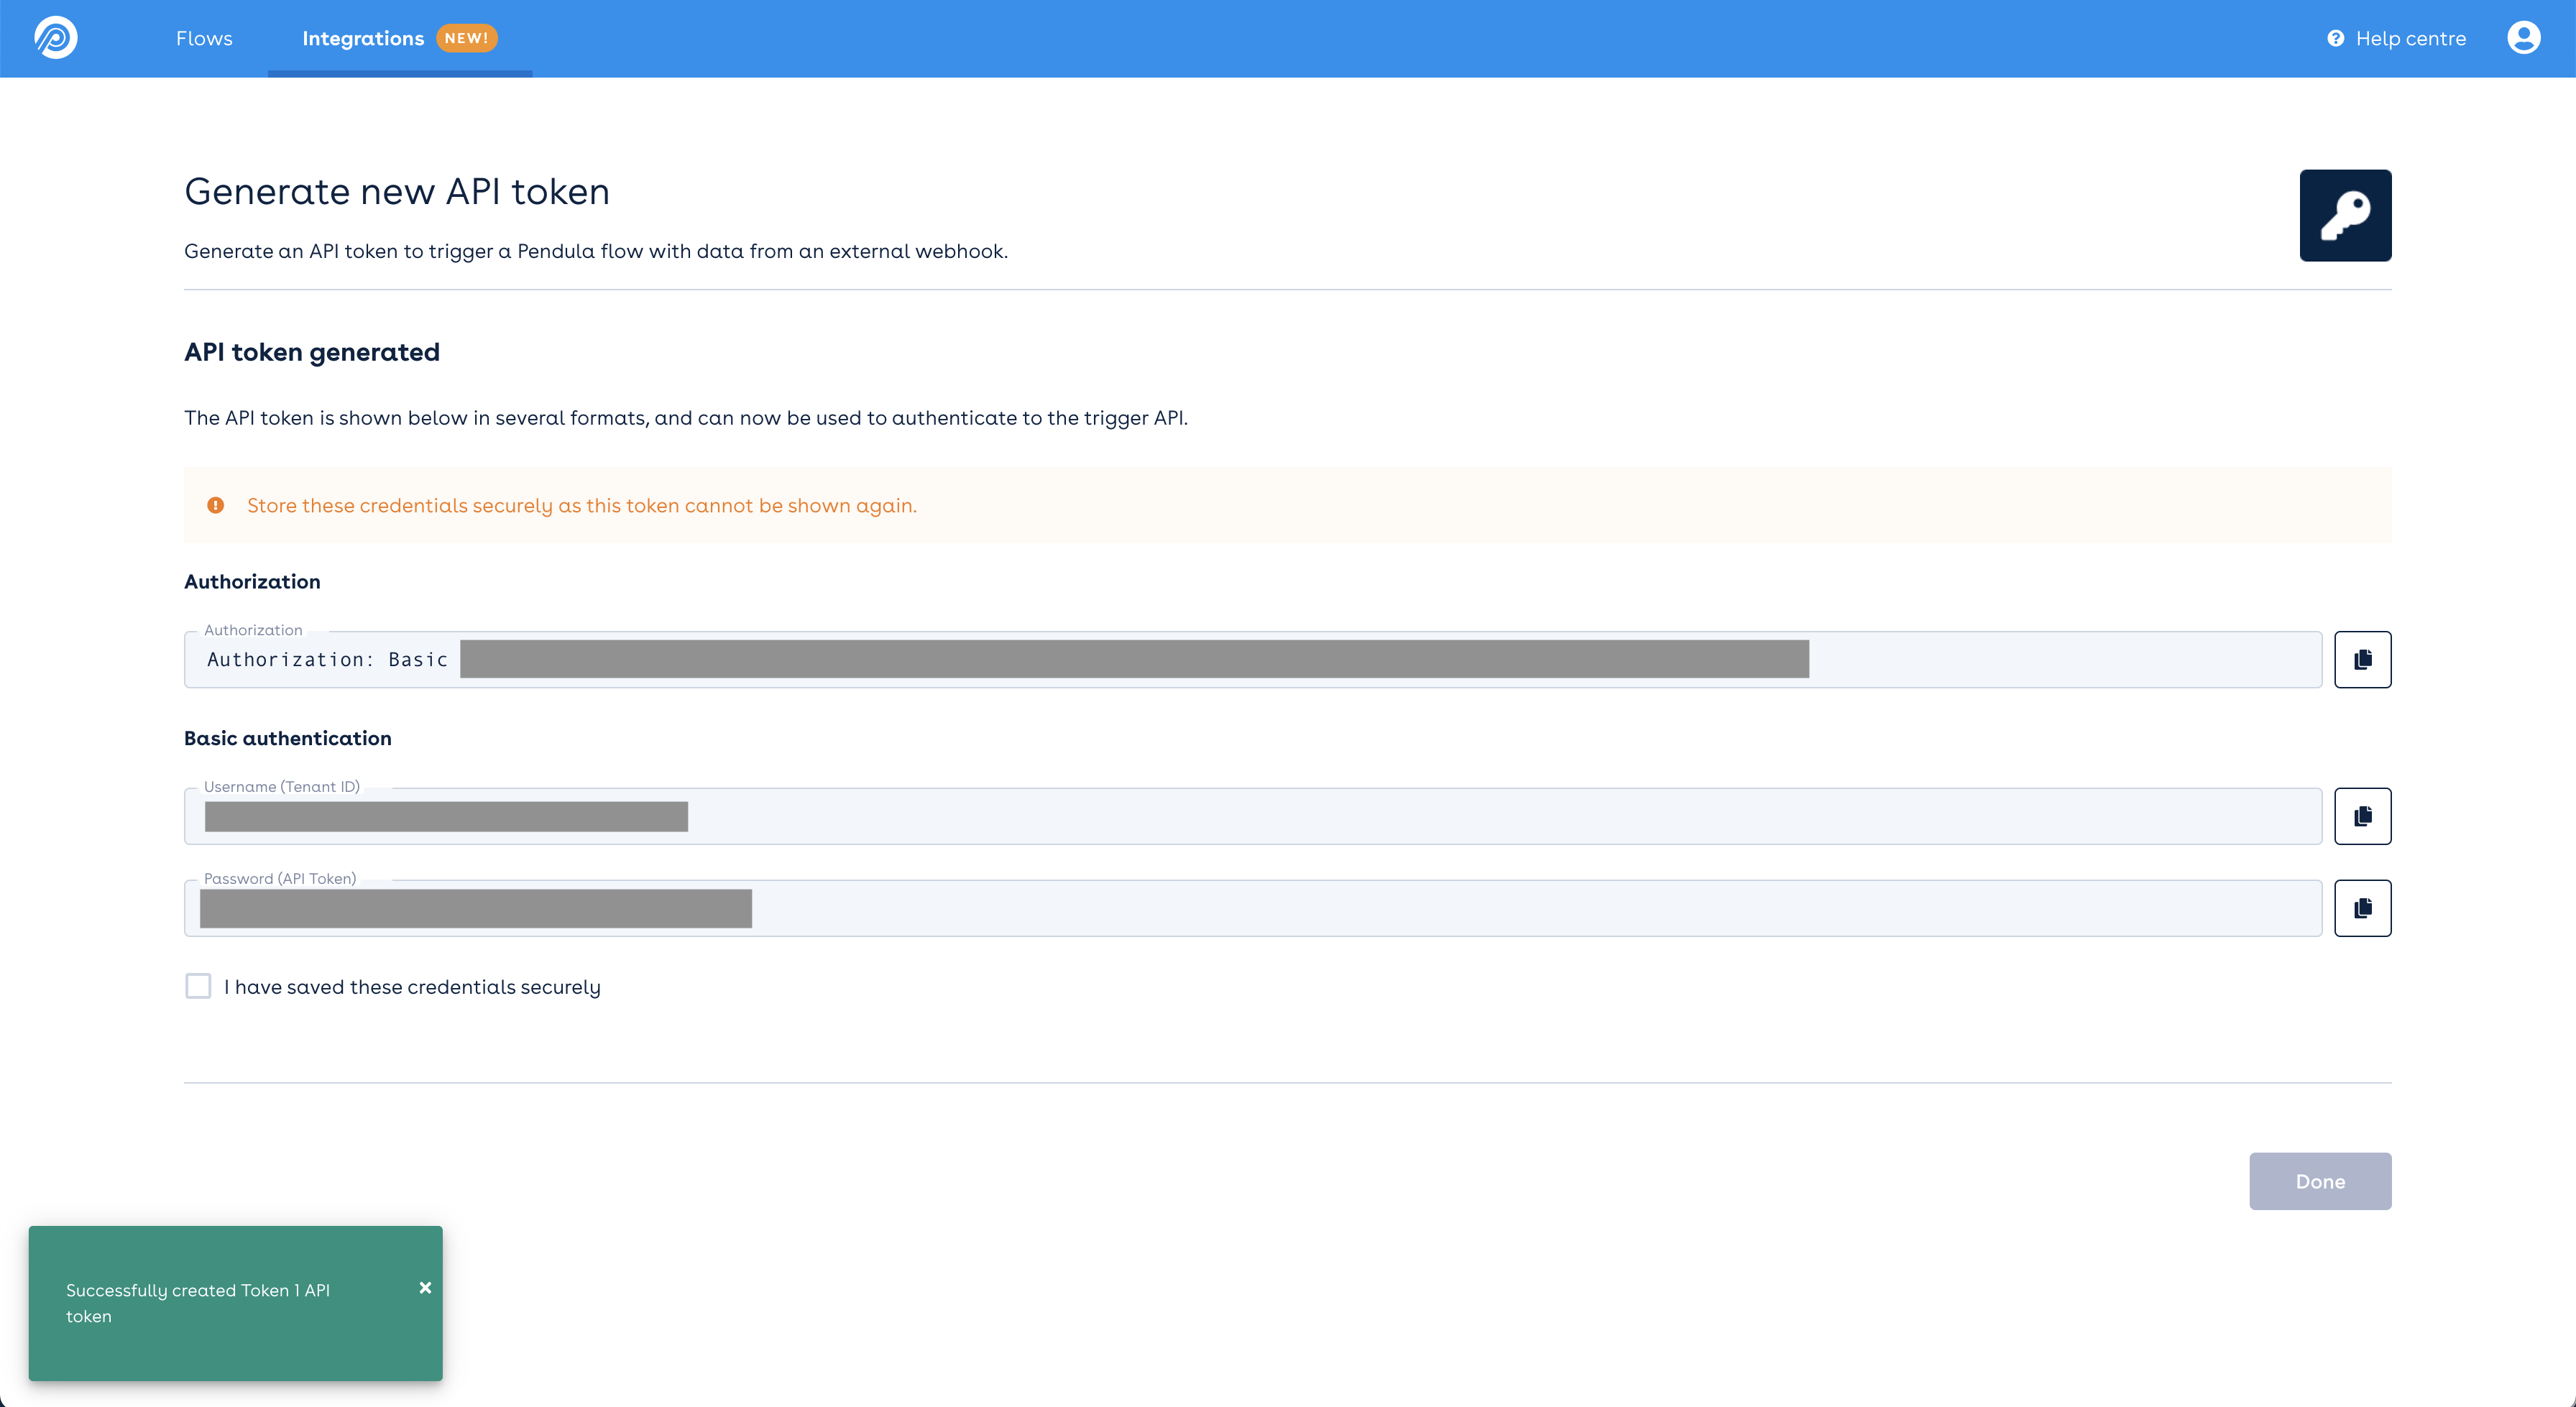This screenshot has height=1407, width=2576.
Task: Click the key icon tile
Action: click(x=2345, y=215)
